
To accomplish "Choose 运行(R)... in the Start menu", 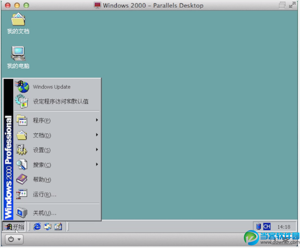I will click(57, 194).
